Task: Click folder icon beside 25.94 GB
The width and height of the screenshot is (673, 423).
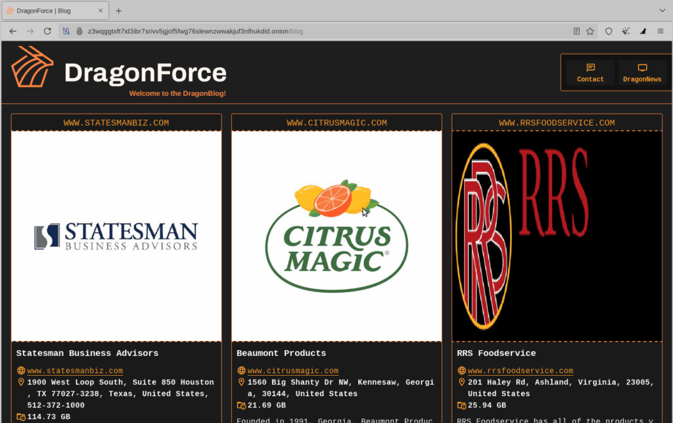Action: click(461, 405)
